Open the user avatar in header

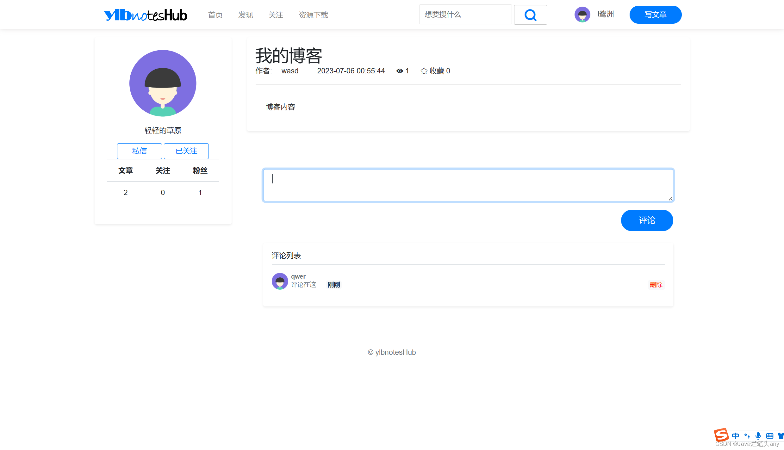[582, 15]
